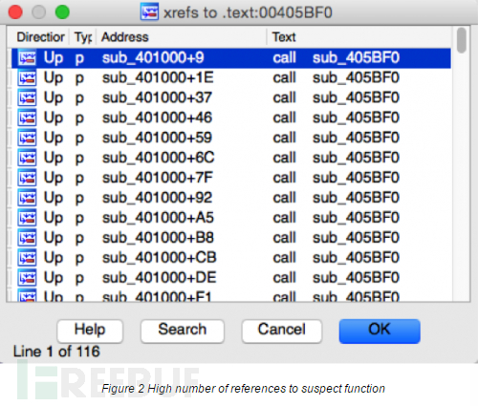Sort by the Direction column header
The height and width of the screenshot is (406, 478).
(x=40, y=37)
